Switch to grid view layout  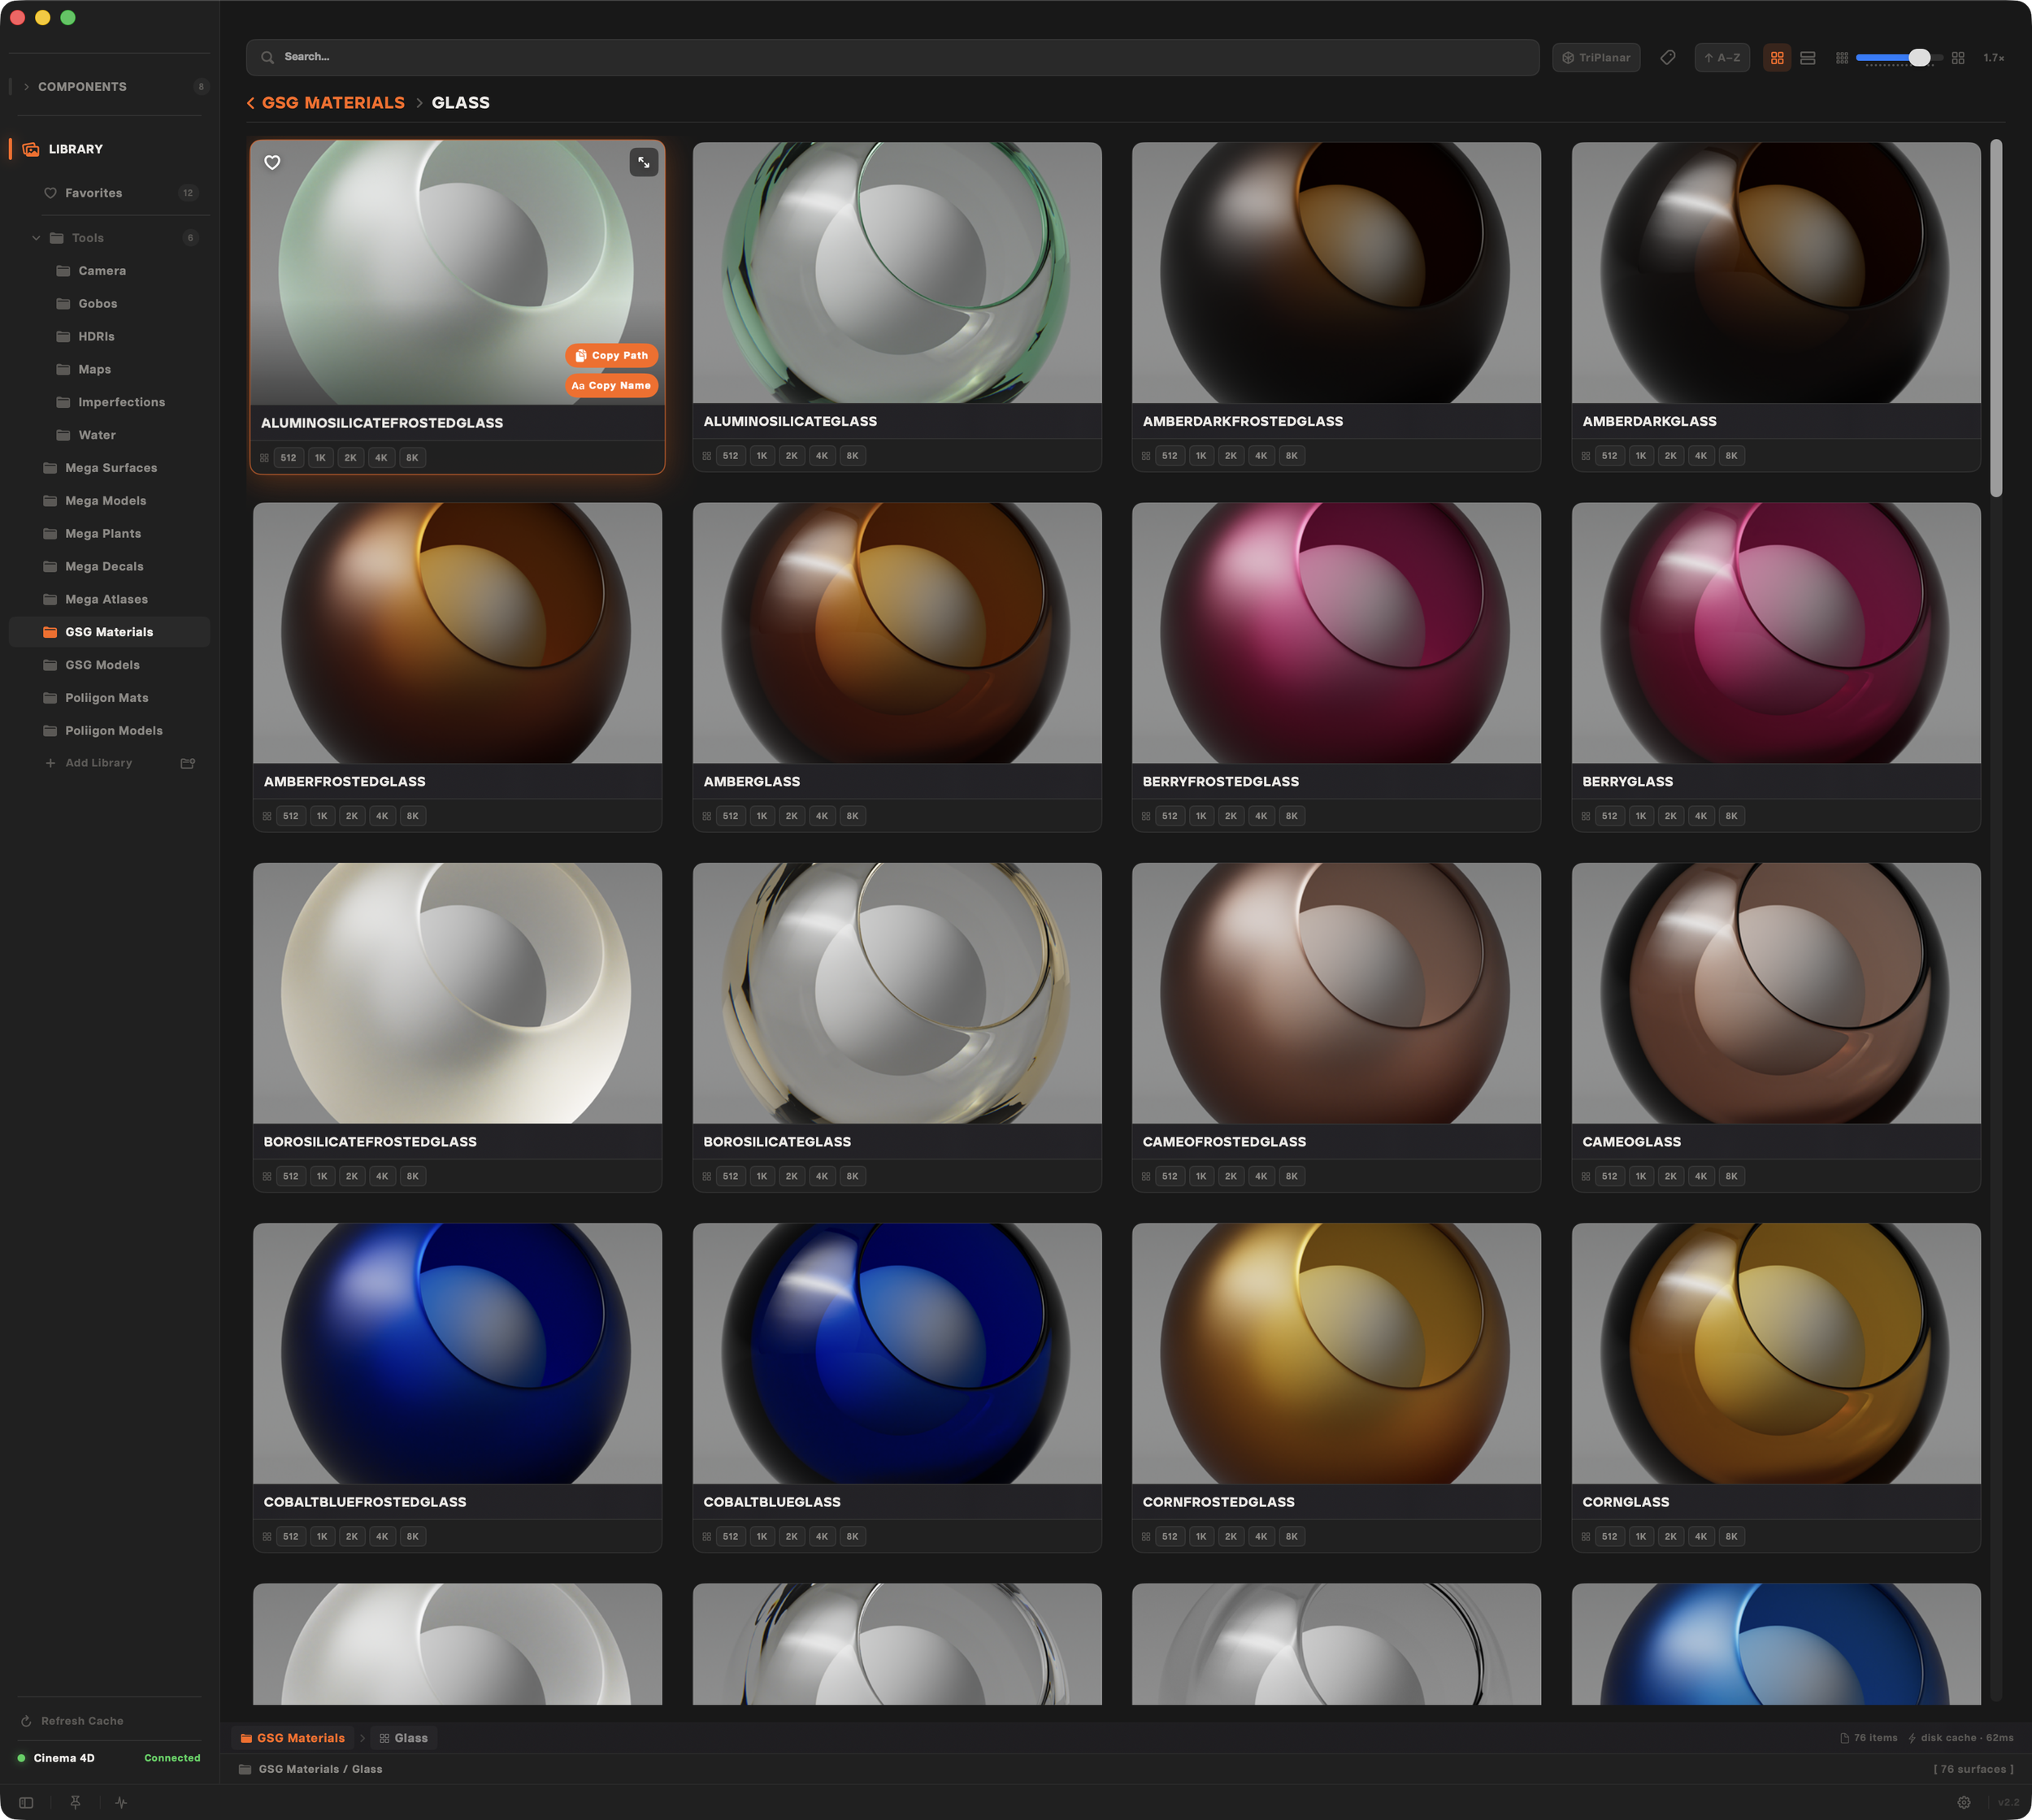click(x=1777, y=58)
